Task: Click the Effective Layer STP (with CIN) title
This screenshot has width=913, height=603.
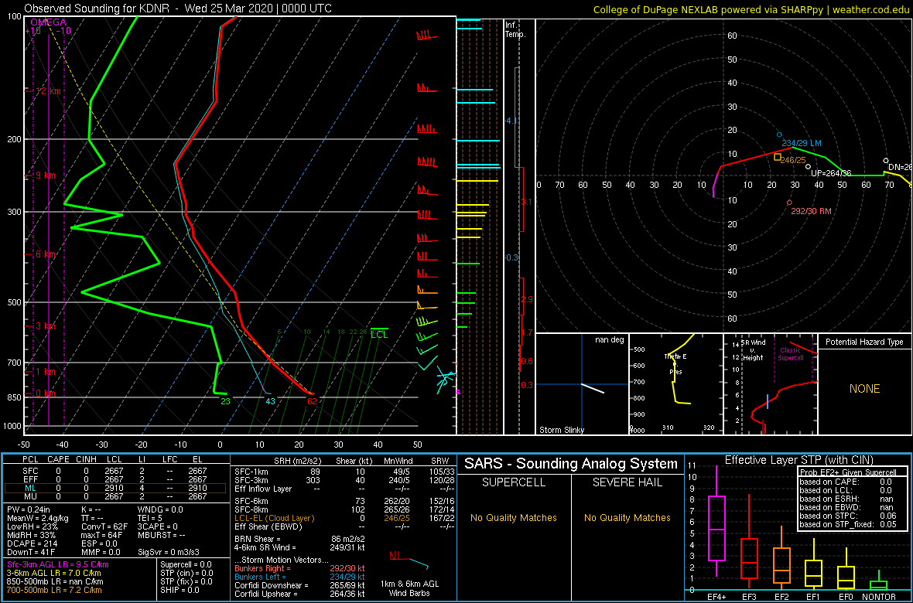Action: [798, 460]
